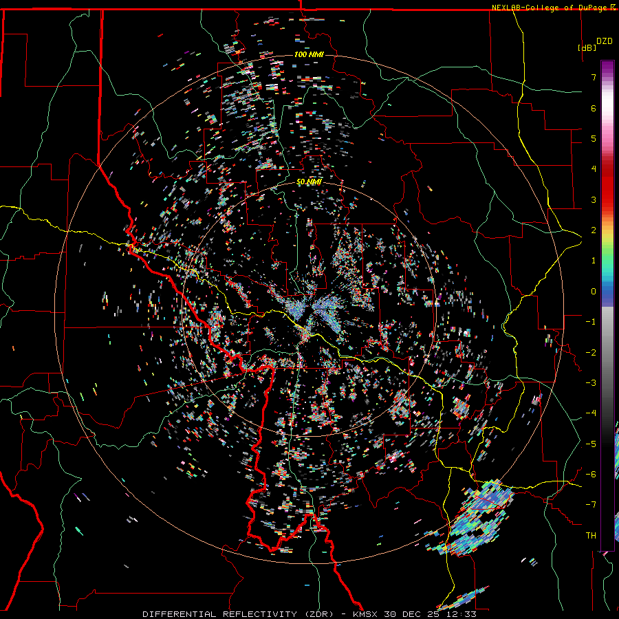Click the 6 value on the scale
Image resolution: width=619 pixels, height=619 pixels.
(x=594, y=108)
